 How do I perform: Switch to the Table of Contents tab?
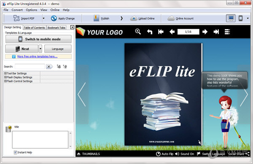34,27
